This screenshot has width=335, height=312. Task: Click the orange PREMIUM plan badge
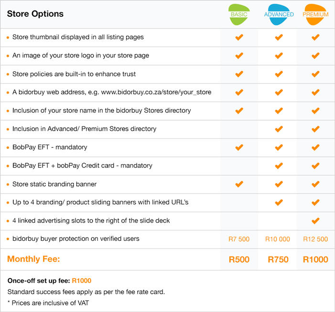[x=315, y=14]
